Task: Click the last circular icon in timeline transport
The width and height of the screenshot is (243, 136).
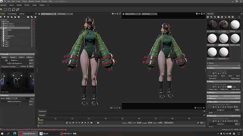Action: tap(98, 123)
